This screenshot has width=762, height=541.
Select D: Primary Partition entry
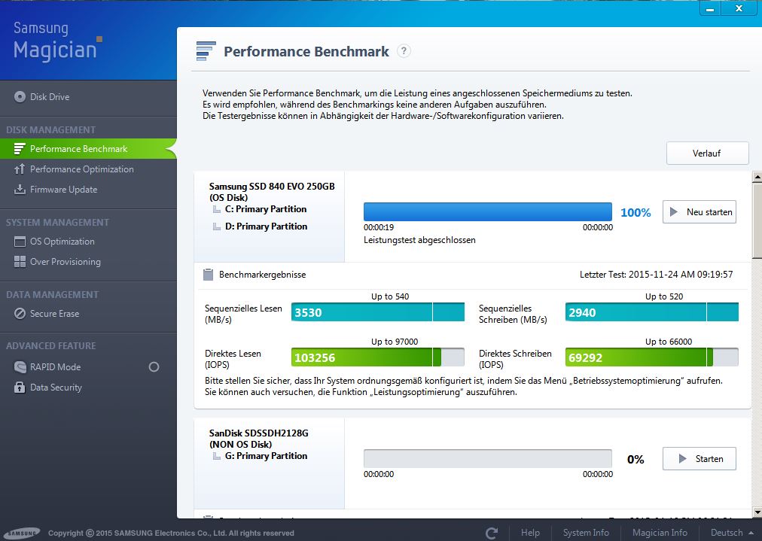[266, 226]
